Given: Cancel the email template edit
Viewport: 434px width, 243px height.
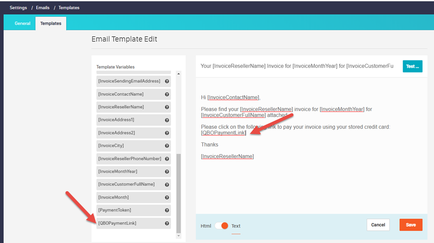Looking at the screenshot, I should 378,225.
